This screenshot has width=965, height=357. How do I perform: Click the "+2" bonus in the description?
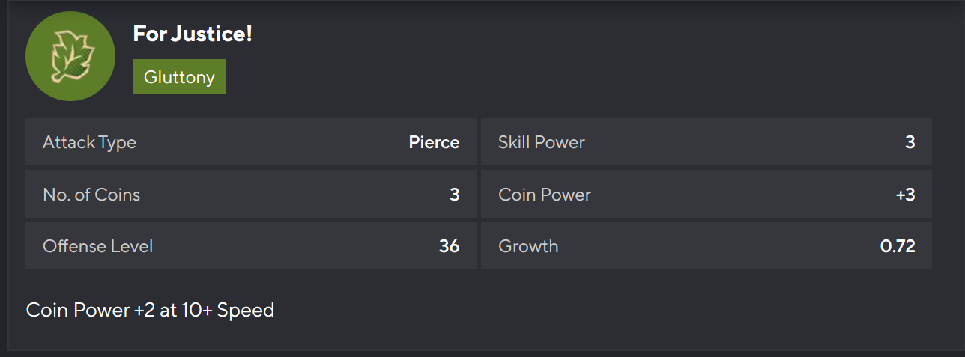tap(145, 310)
